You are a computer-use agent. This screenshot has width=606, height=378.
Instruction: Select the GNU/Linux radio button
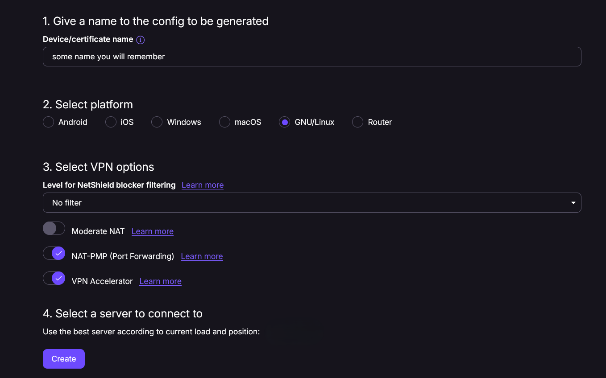click(x=284, y=122)
